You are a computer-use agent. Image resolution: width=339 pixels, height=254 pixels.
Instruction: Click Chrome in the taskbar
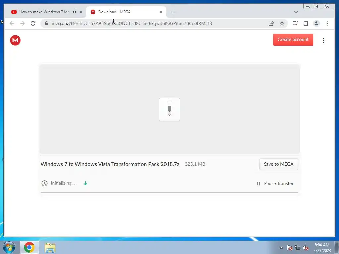tap(29, 247)
